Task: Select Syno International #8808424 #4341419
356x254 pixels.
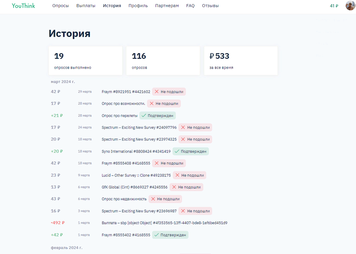Action: pyautogui.click(x=136, y=151)
